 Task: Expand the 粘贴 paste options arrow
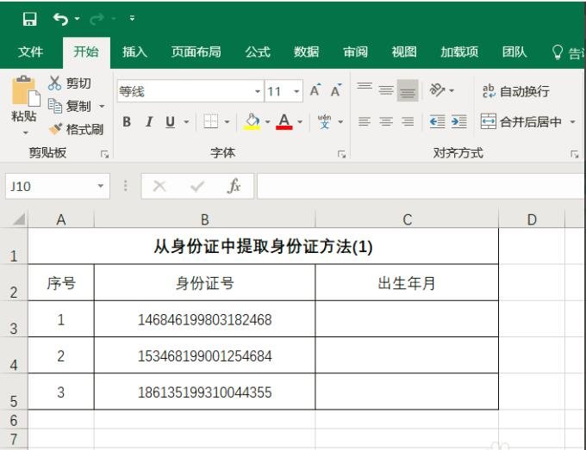click(25, 133)
